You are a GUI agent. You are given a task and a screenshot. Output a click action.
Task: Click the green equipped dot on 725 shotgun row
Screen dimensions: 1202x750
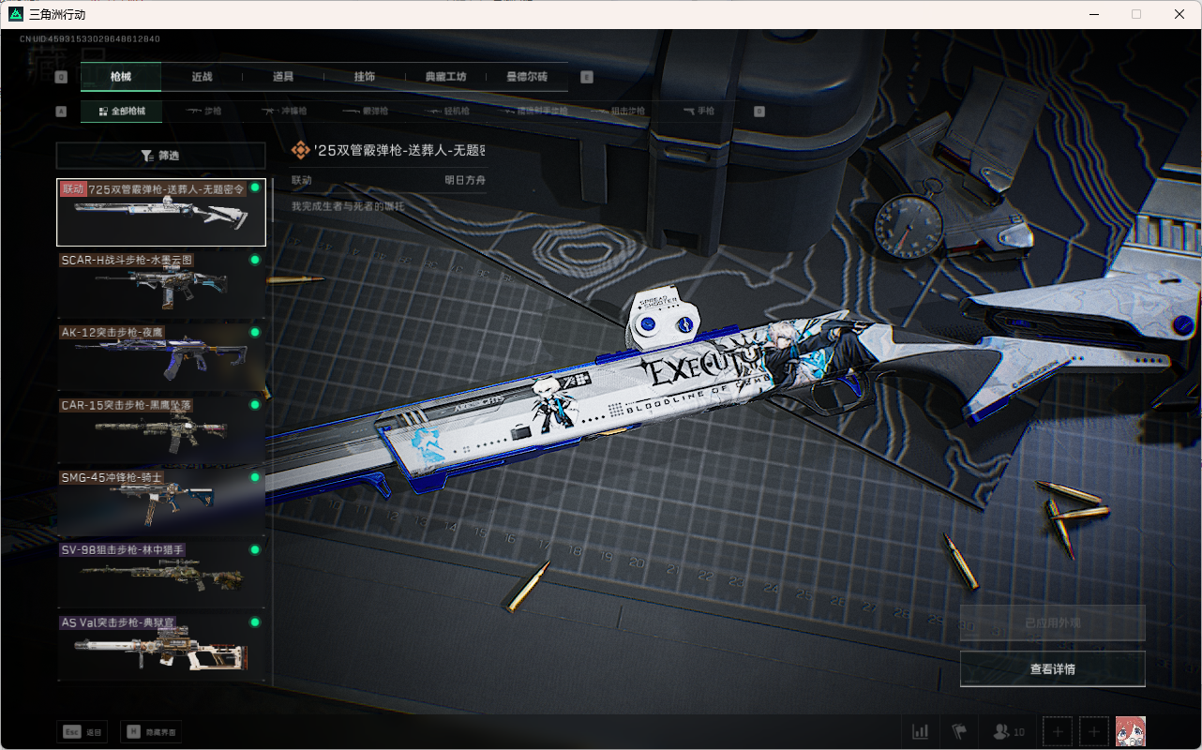(x=254, y=187)
